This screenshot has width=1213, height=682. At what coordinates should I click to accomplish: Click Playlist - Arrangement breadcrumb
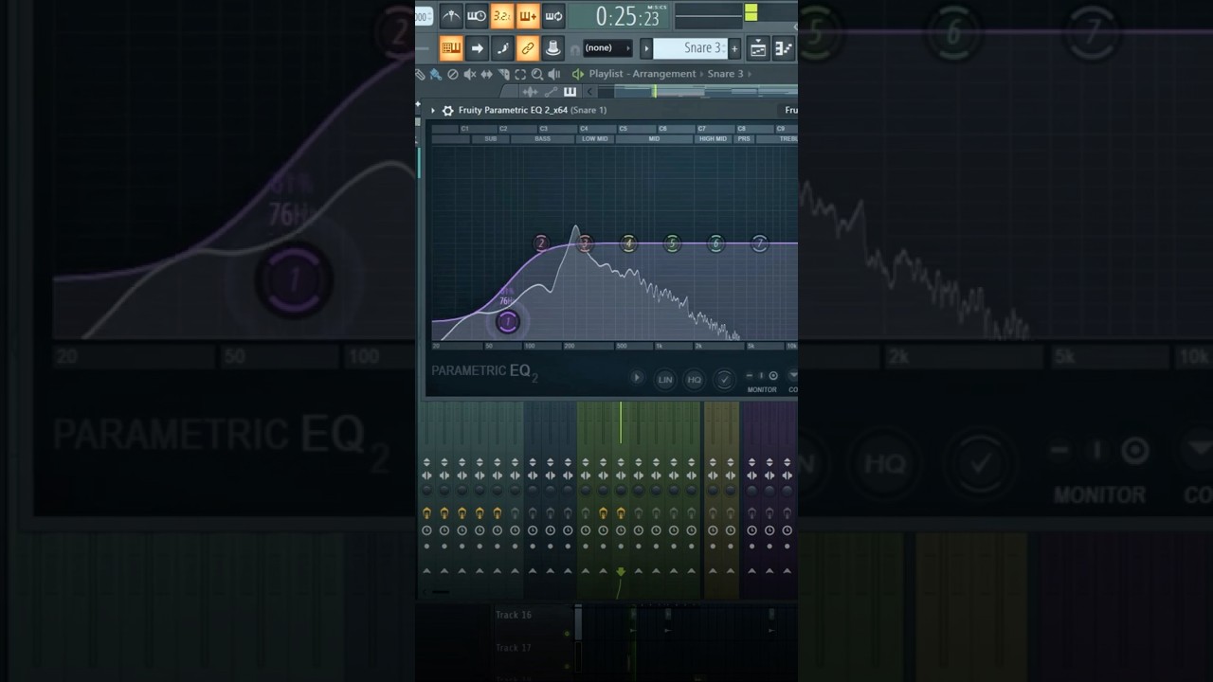coord(643,74)
